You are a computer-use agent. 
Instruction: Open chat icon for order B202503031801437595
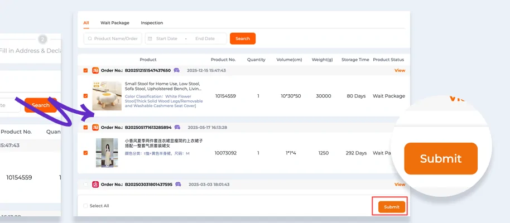pyautogui.click(x=178, y=185)
